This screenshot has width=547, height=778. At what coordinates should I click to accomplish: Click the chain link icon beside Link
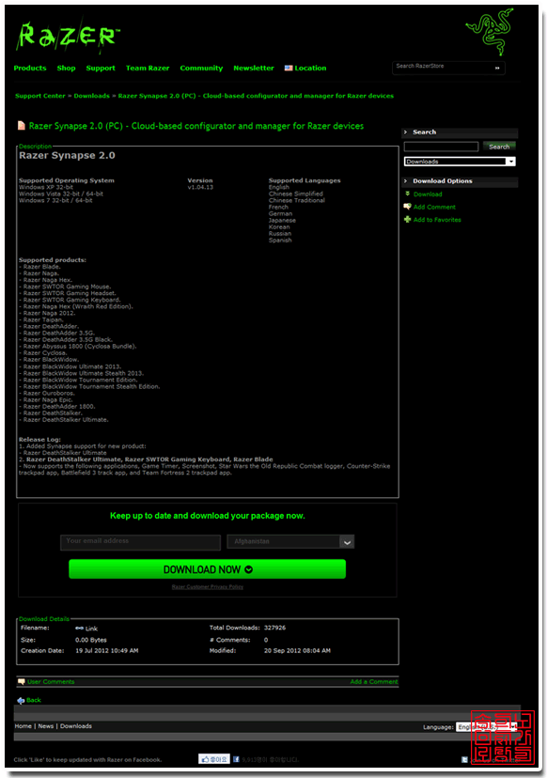coord(80,629)
